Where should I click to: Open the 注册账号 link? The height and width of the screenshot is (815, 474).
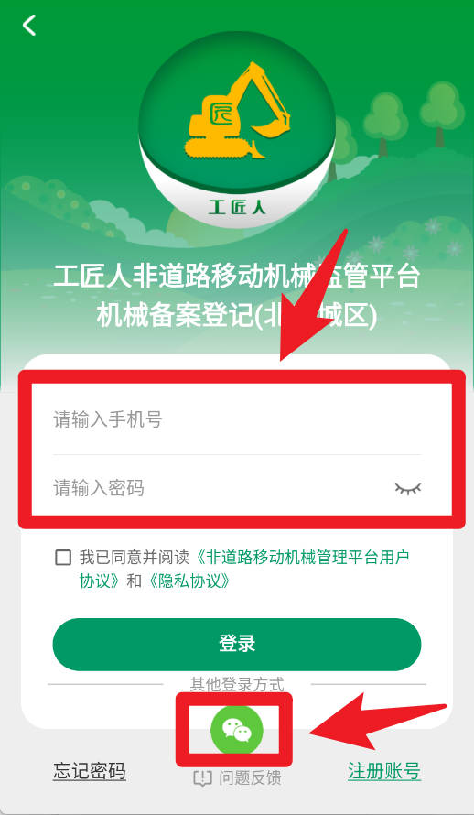coord(384,771)
